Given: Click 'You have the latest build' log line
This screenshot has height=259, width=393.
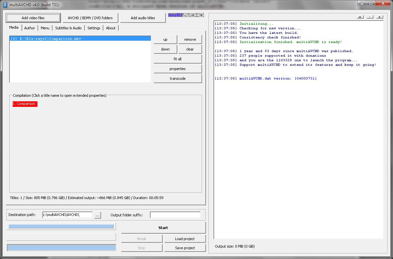Looking at the screenshot, I should tap(256, 33).
